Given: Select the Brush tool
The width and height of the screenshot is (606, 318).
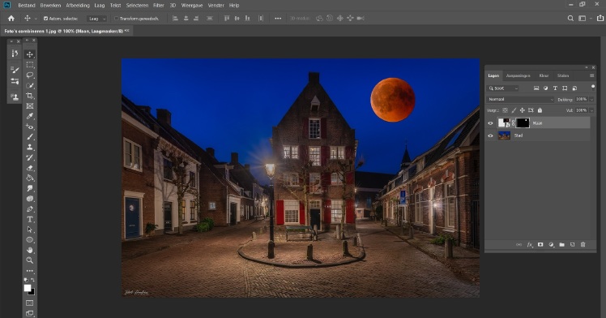Looking at the screenshot, I should coord(30,137).
